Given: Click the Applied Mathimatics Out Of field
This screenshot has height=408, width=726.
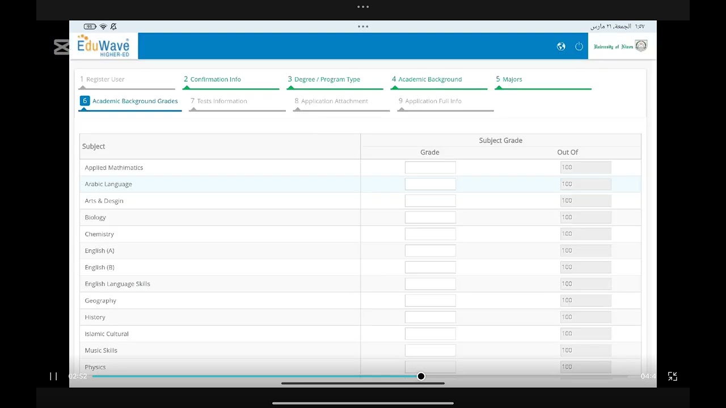Looking at the screenshot, I should pyautogui.click(x=586, y=167).
